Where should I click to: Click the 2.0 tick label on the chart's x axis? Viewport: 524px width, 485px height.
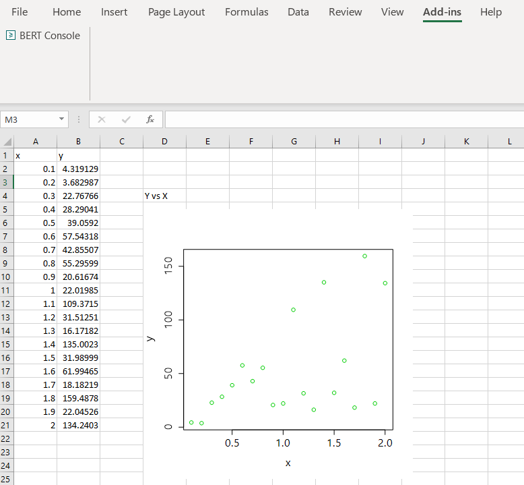[385, 443]
